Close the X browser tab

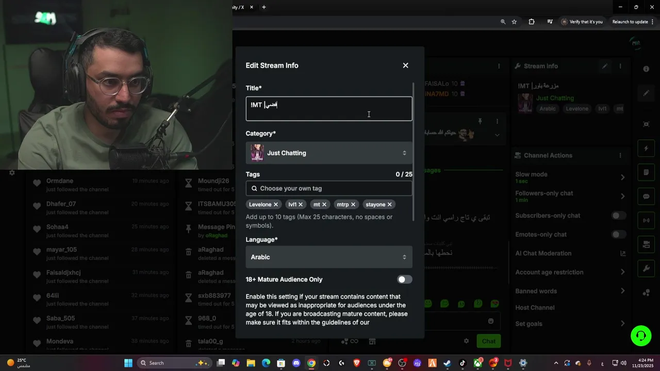[x=252, y=7]
